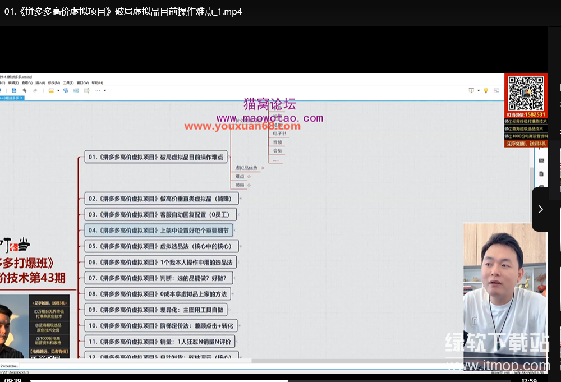Open the 窗口(W) menu

pos(82,83)
